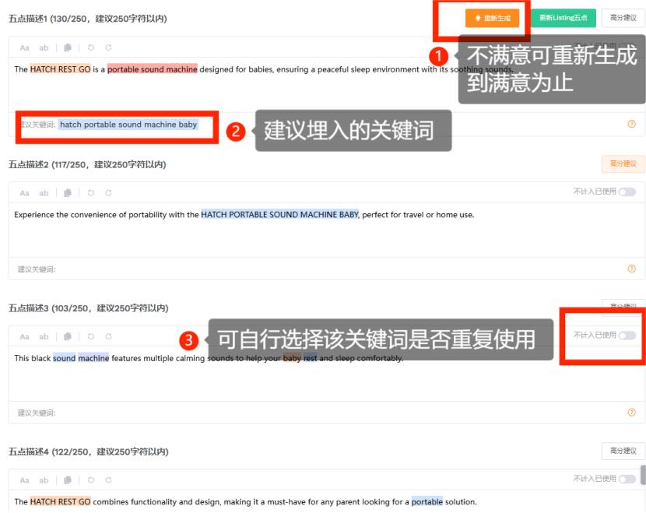
Task: Redo the edit in 五点描述1
Action: point(108,47)
